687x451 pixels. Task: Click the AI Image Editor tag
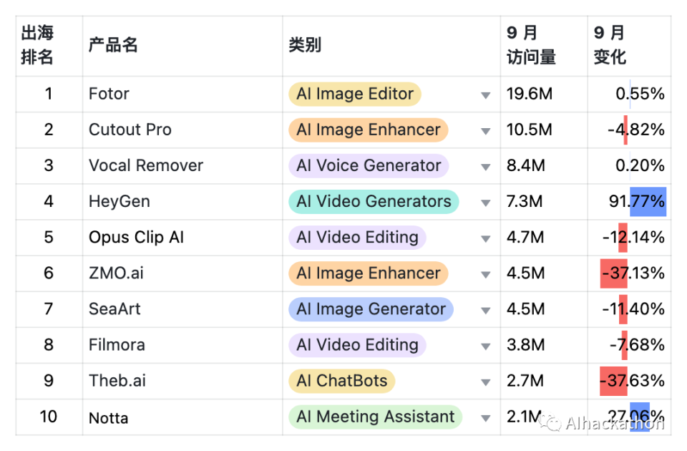(355, 94)
